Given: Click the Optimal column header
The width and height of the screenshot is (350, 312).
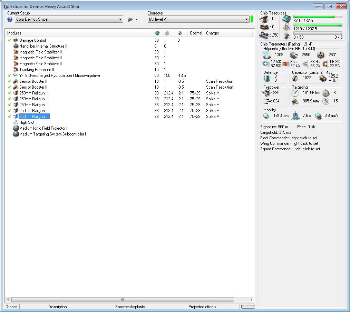Looking at the screenshot, I should [x=196, y=33].
